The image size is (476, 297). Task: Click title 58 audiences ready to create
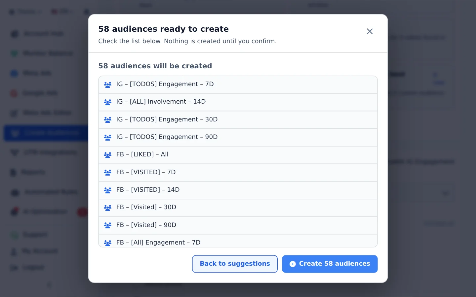[x=163, y=29]
